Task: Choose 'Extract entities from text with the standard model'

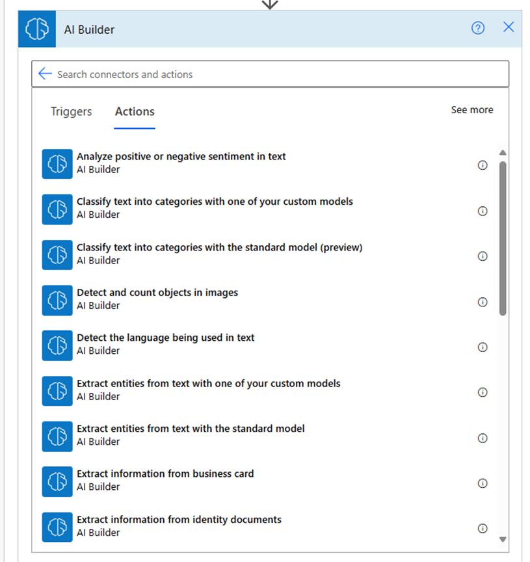Action: click(x=191, y=429)
